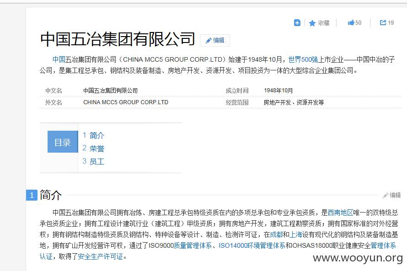Open the 安全生产许可证 link
The width and height of the screenshot is (407, 271).
pos(100,256)
